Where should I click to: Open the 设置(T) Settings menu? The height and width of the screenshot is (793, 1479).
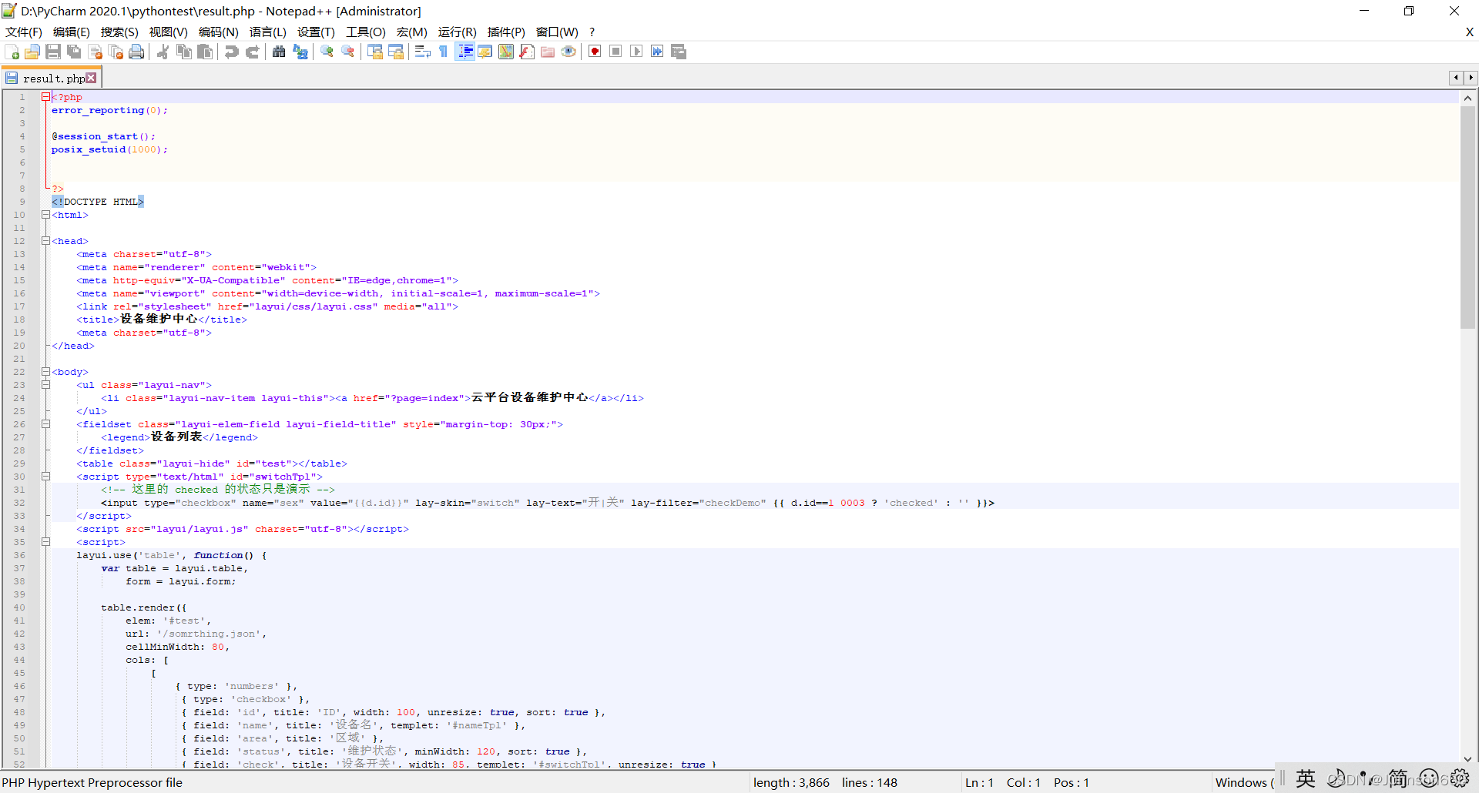pos(316,32)
